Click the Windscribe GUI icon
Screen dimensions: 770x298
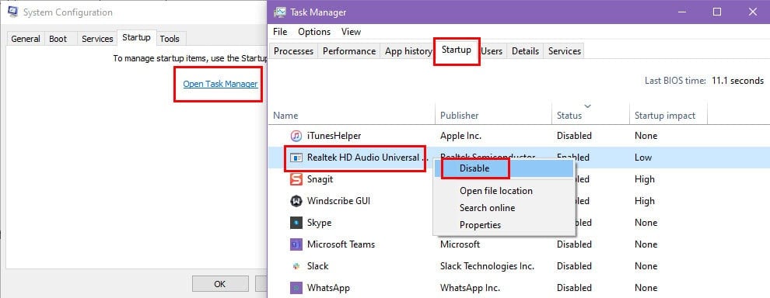(296, 201)
